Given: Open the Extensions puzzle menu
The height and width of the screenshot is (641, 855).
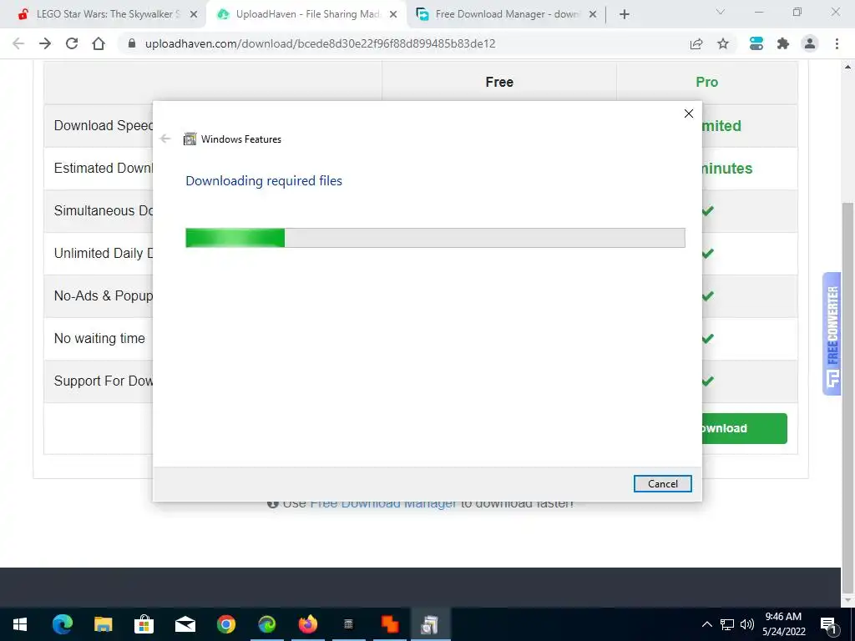Looking at the screenshot, I should (783, 43).
